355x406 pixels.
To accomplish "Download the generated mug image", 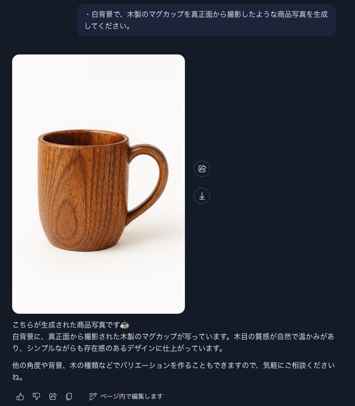I will click(202, 196).
